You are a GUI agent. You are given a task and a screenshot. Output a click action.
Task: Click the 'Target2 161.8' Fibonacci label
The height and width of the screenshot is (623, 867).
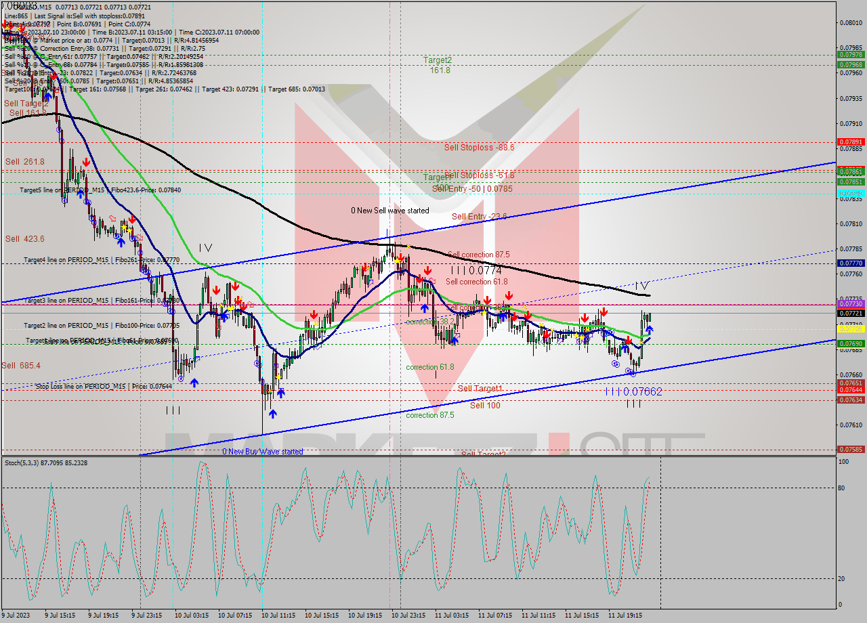point(437,64)
